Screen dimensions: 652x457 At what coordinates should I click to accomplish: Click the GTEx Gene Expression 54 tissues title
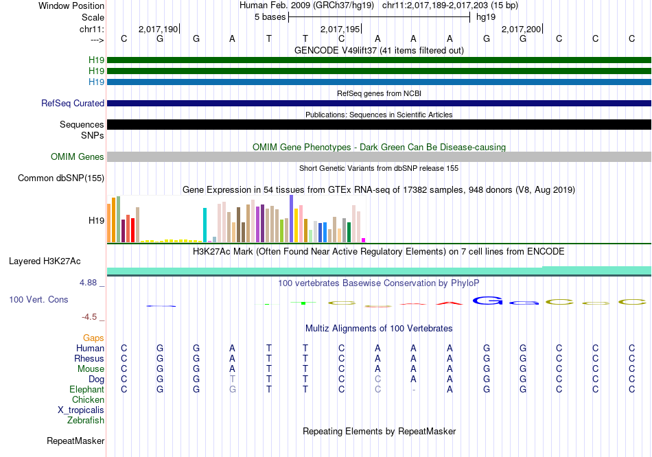pos(379,190)
